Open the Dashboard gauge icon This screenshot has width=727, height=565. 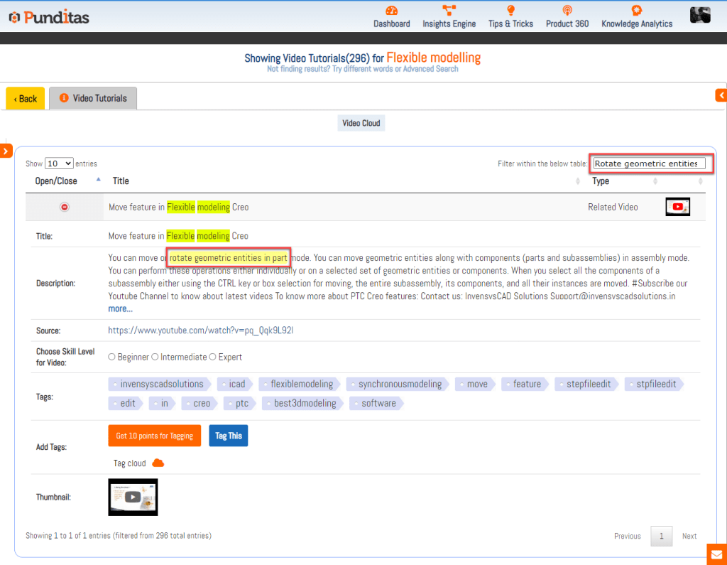(x=392, y=11)
